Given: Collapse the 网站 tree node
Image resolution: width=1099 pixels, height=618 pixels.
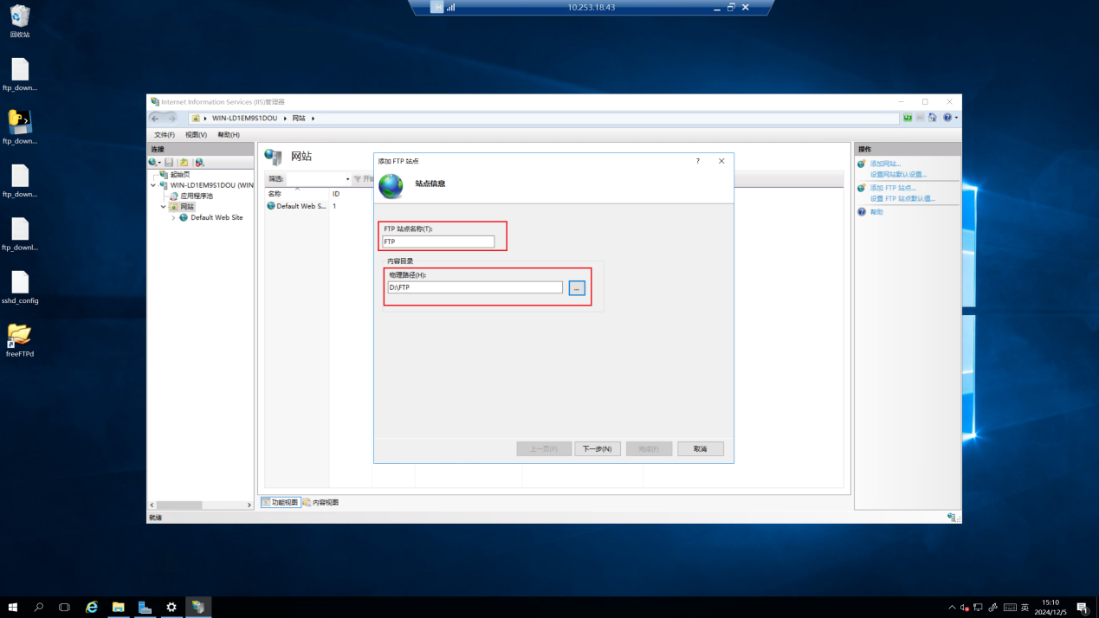Looking at the screenshot, I should pos(163,207).
